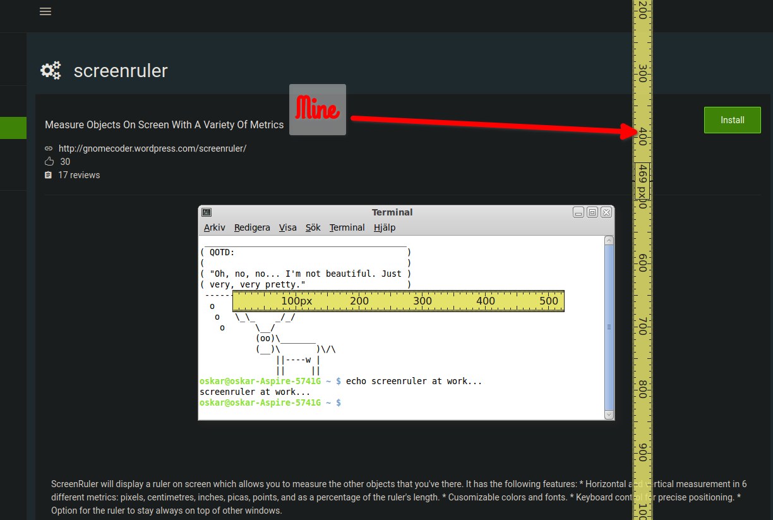Click the chain link icon before the URL
773x520 pixels.
(x=49, y=148)
